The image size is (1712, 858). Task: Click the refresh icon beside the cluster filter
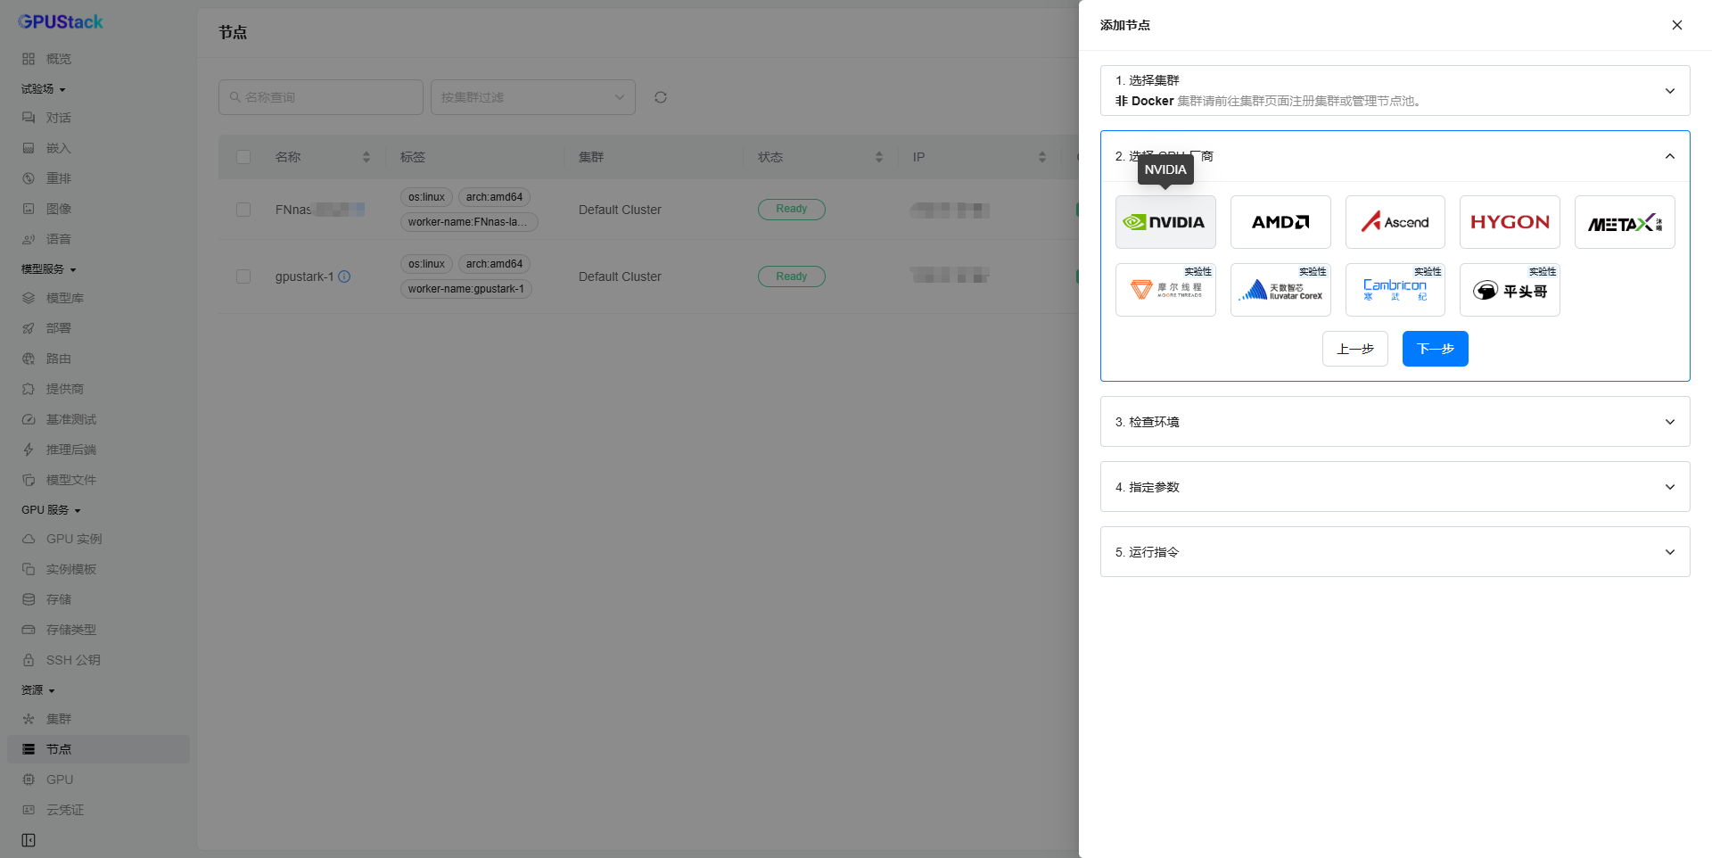(x=661, y=97)
